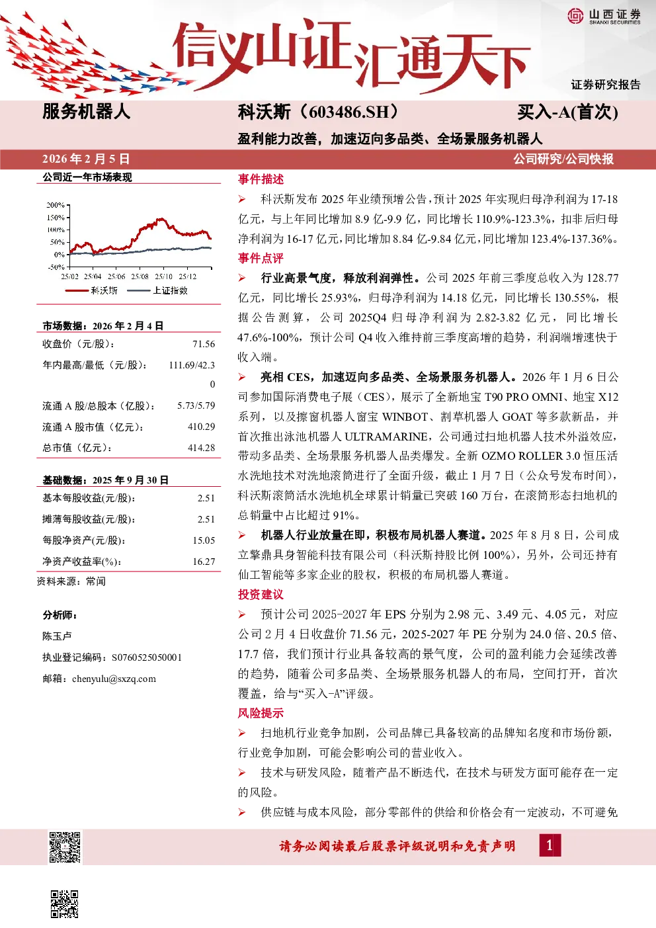Click the gray 上证指数 legend entry
The width and height of the screenshot is (656, 928).
pos(157,290)
